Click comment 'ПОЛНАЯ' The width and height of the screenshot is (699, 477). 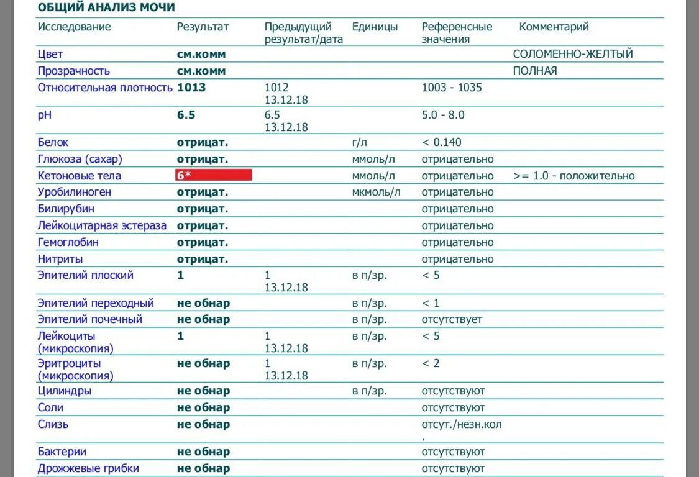pos(535,71)
